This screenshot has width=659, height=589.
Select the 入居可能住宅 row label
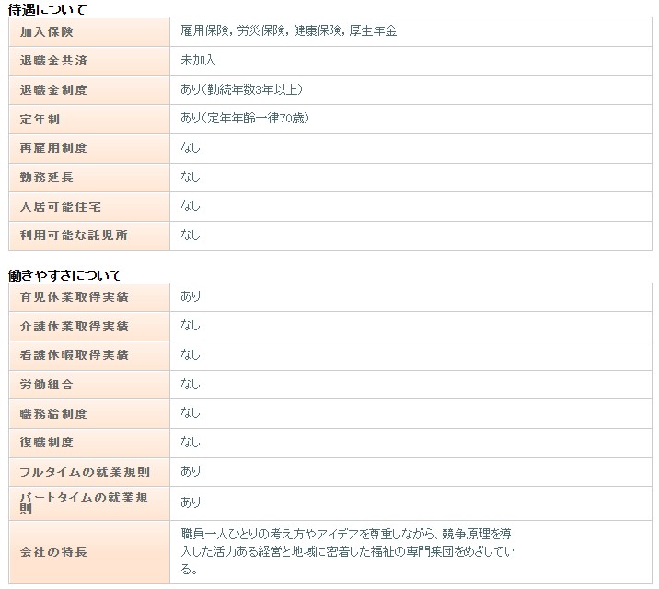(x=60, y=207)
